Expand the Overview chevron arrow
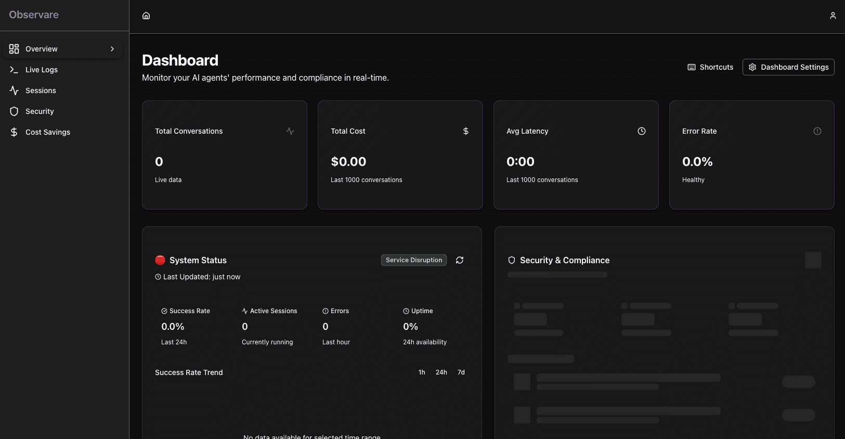 tap(112, 49)
